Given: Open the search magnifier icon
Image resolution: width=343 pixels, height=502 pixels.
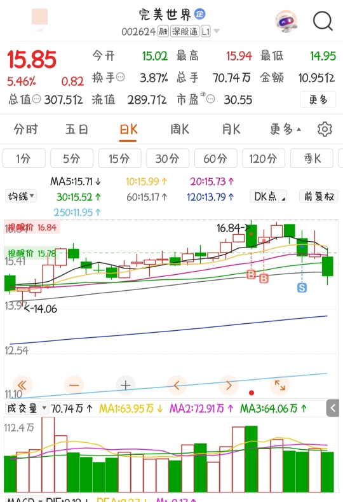Looking at the screenshot, I should (323, 21).
